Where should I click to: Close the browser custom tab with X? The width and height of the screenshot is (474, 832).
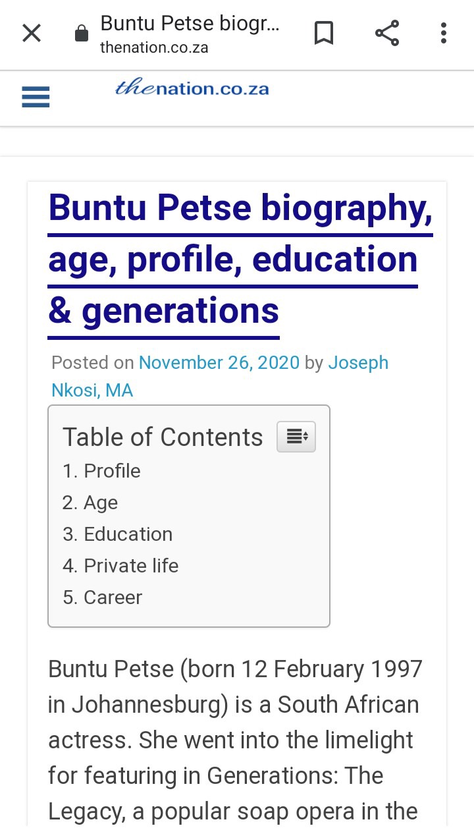(x=32, y=33)
